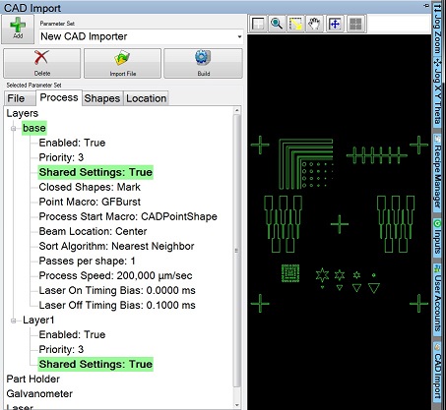Click the Build gear button

[203, 63]
